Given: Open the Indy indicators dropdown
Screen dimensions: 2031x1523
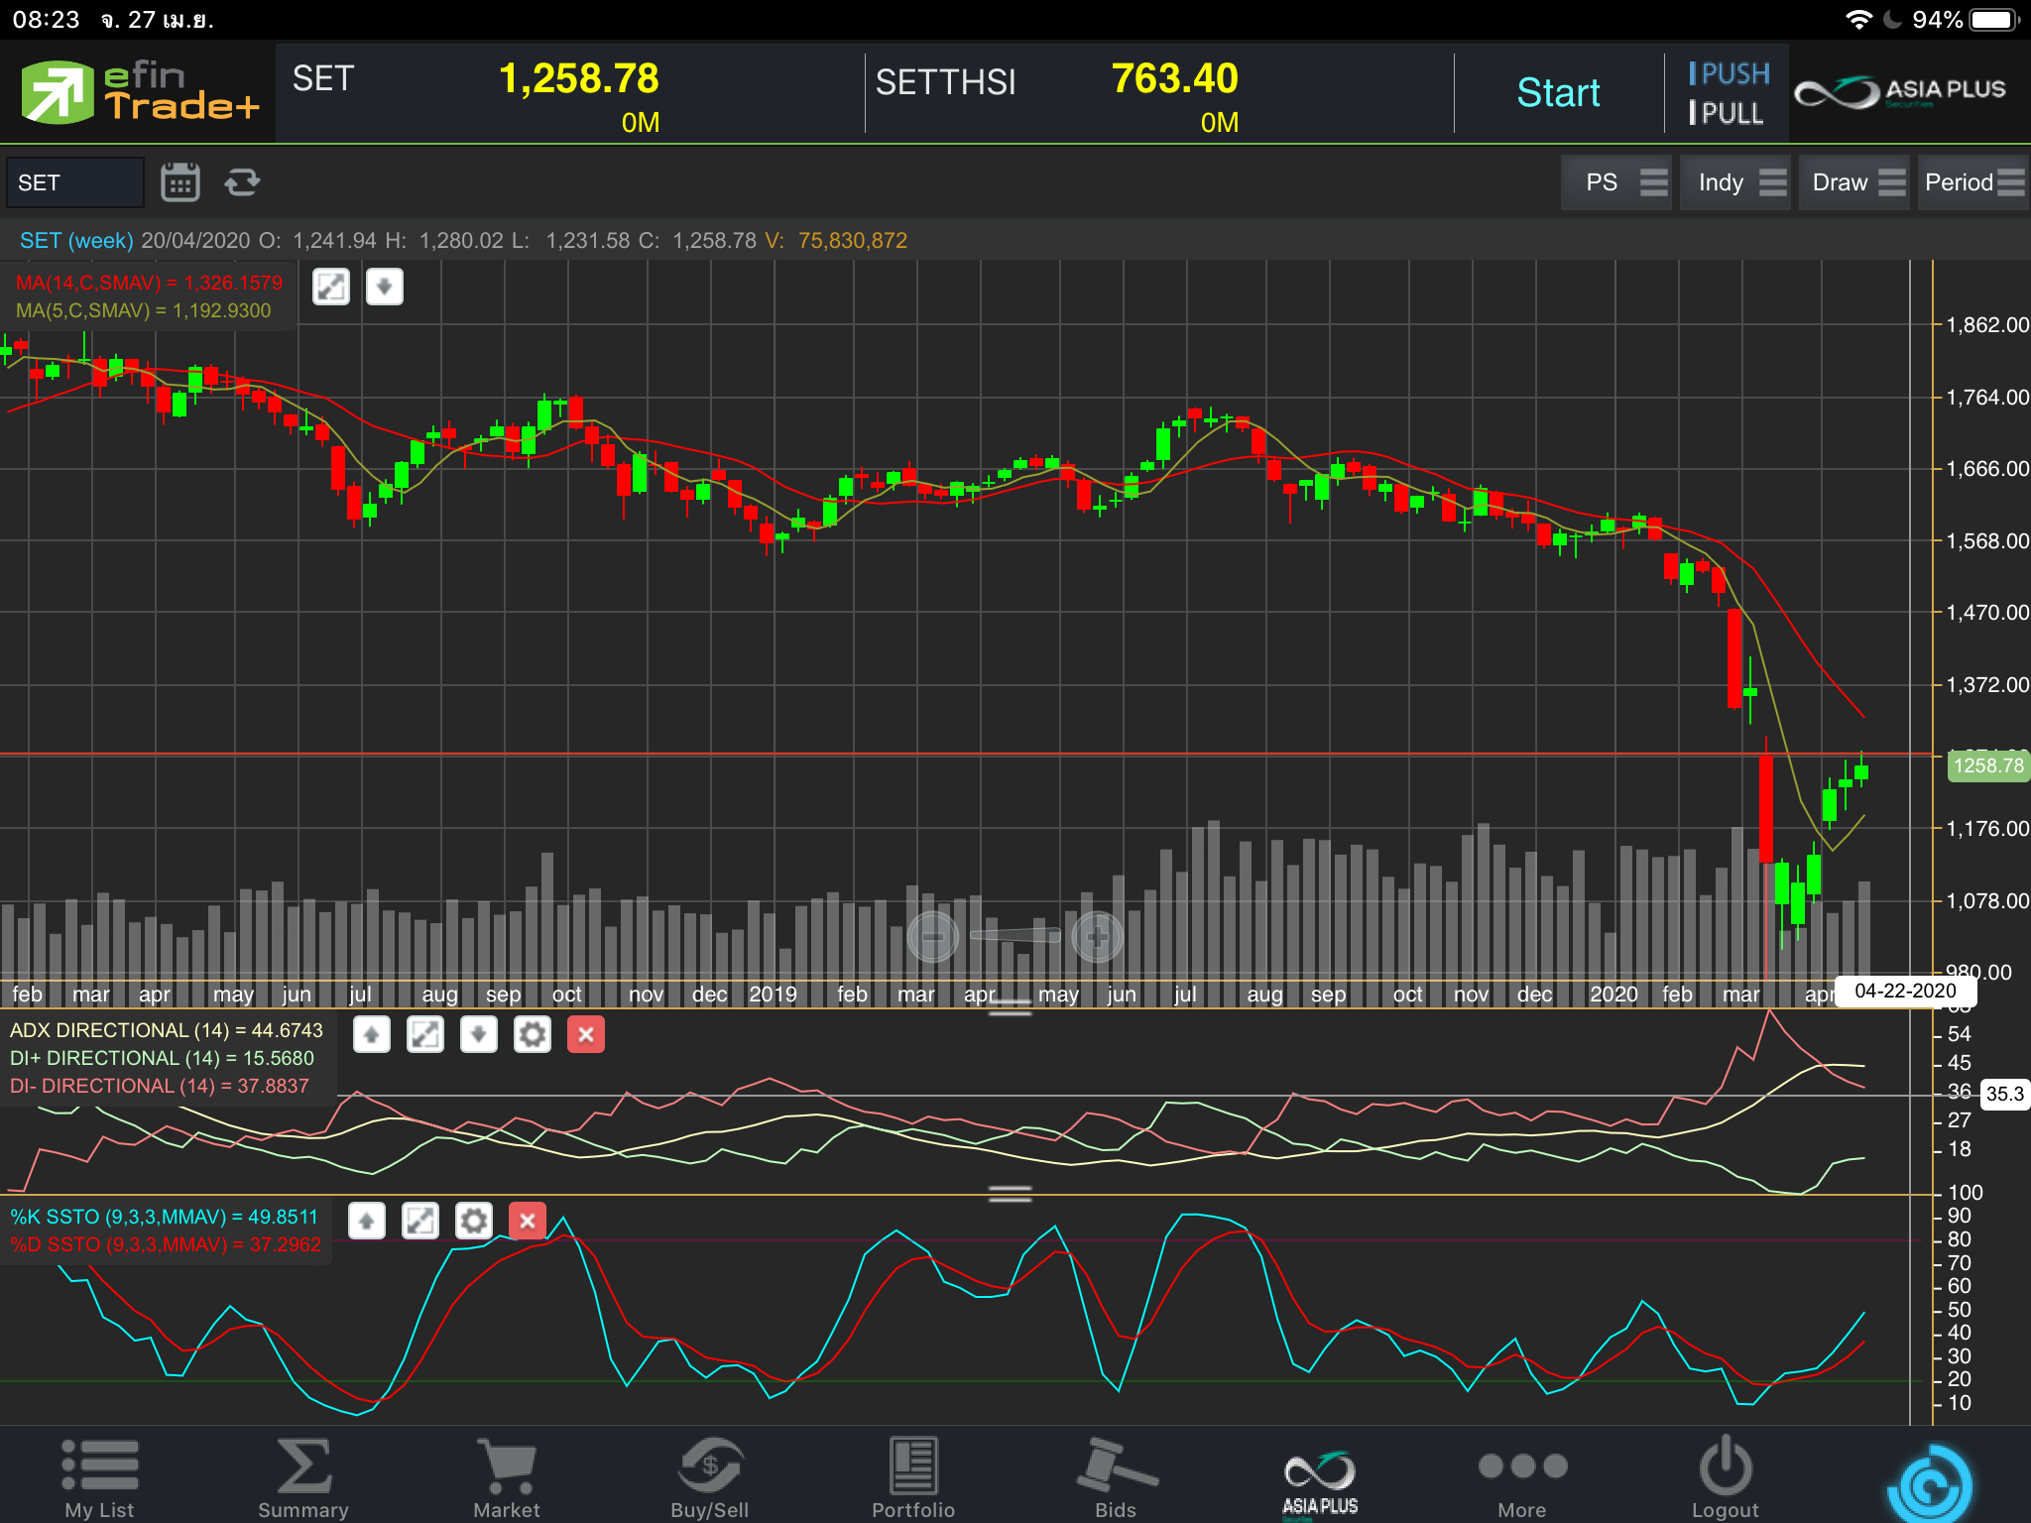Looking at the screenshot, I should click(1735, 182).
